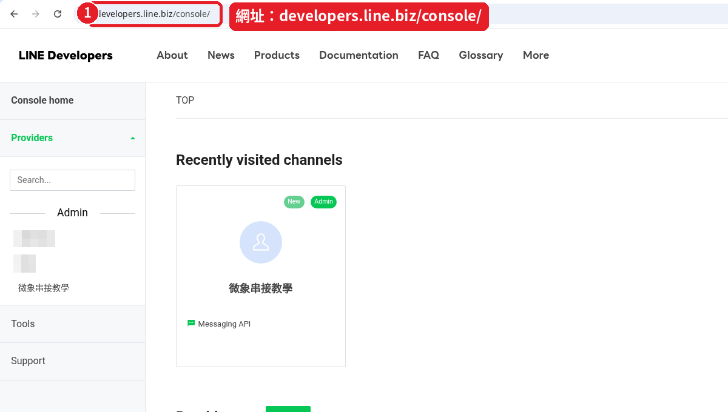This screenshot has height=412, width=728.
Task: Open the LINE Developers logo link
Action: coord(66,55)
